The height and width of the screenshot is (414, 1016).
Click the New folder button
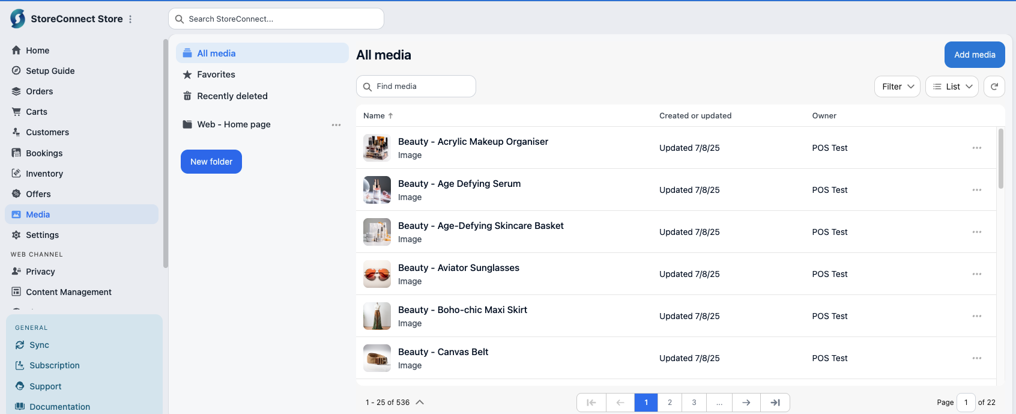tap(211, 162)
